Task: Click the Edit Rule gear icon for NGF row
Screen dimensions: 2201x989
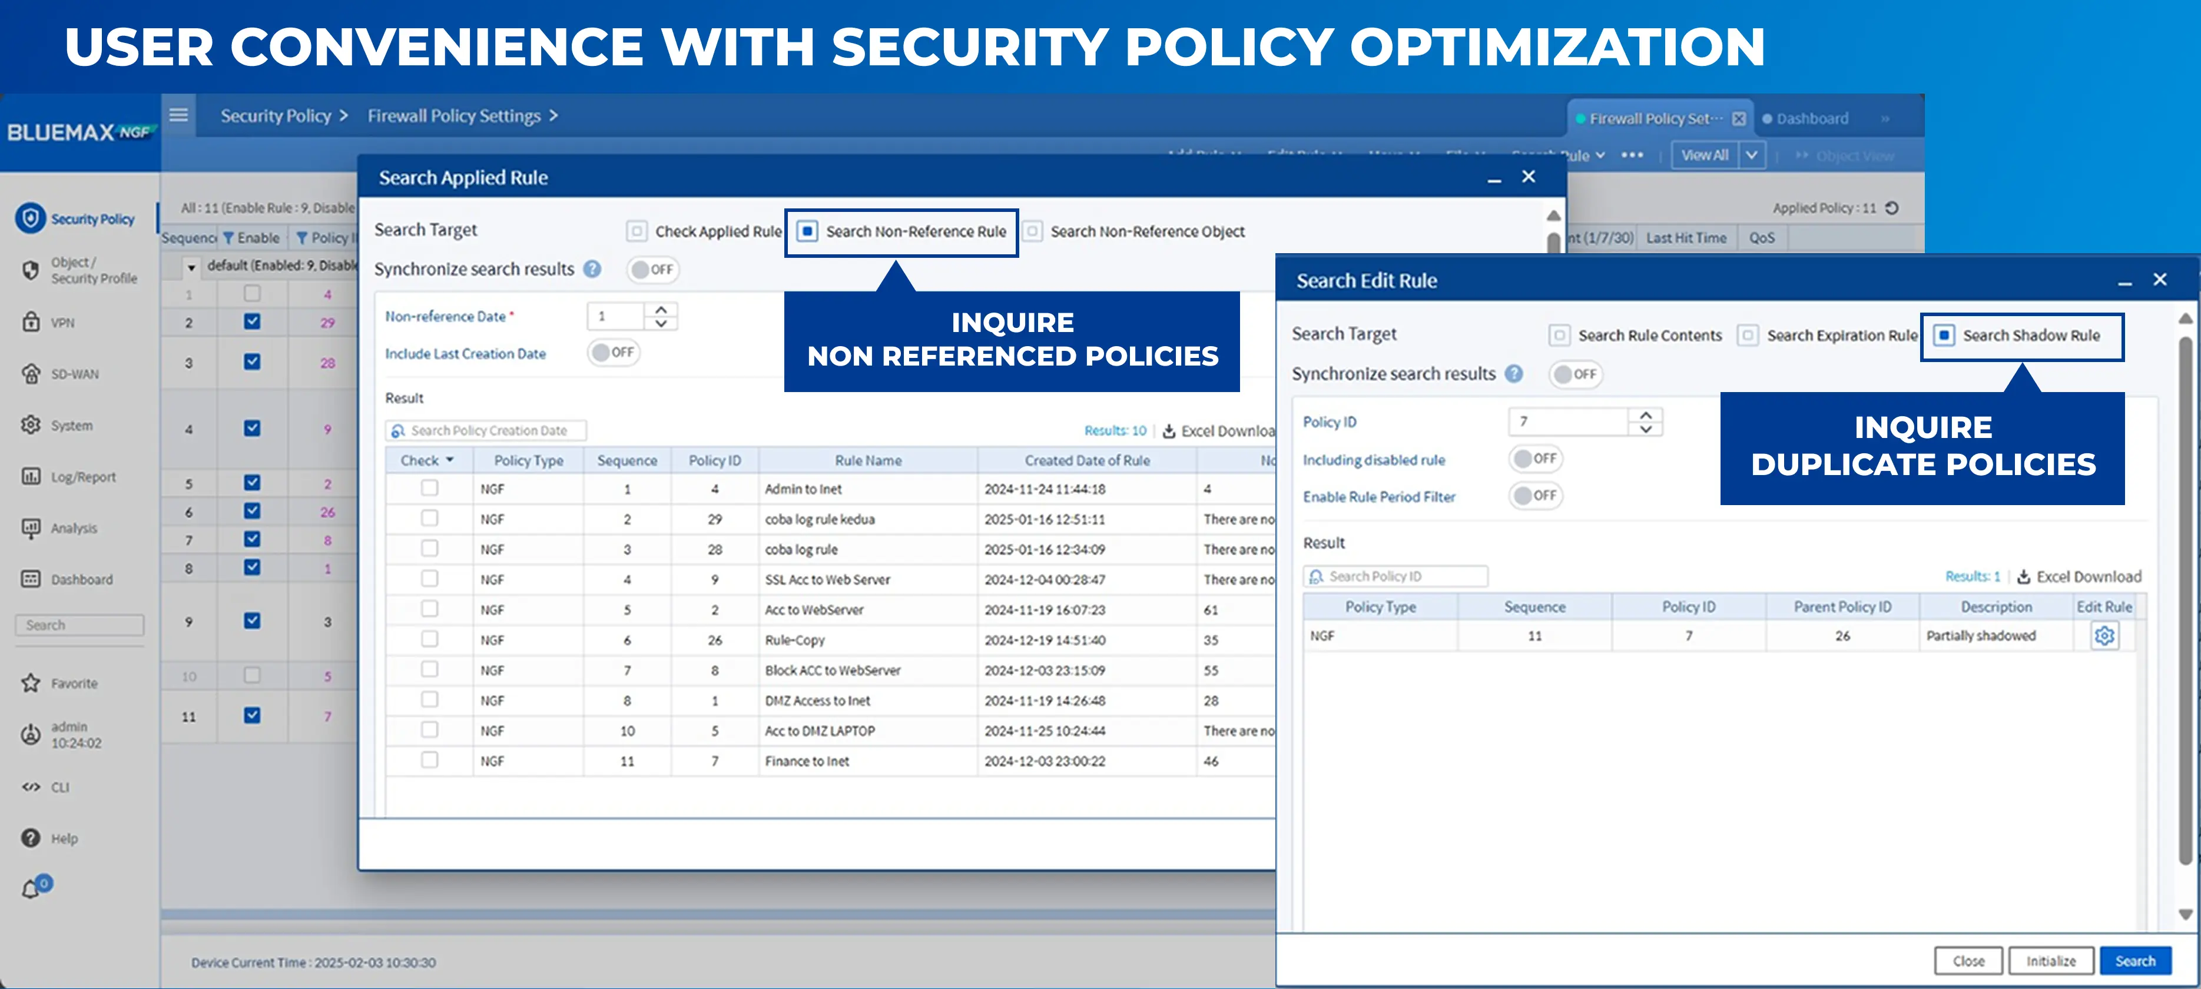Action: [x=2104, y=635]
